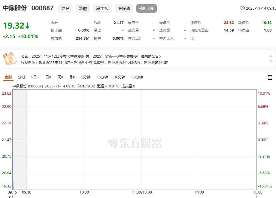Click the fullscreen chart expand icon
The height and width of the screenshot is (198, 276).
coord(270,78)
